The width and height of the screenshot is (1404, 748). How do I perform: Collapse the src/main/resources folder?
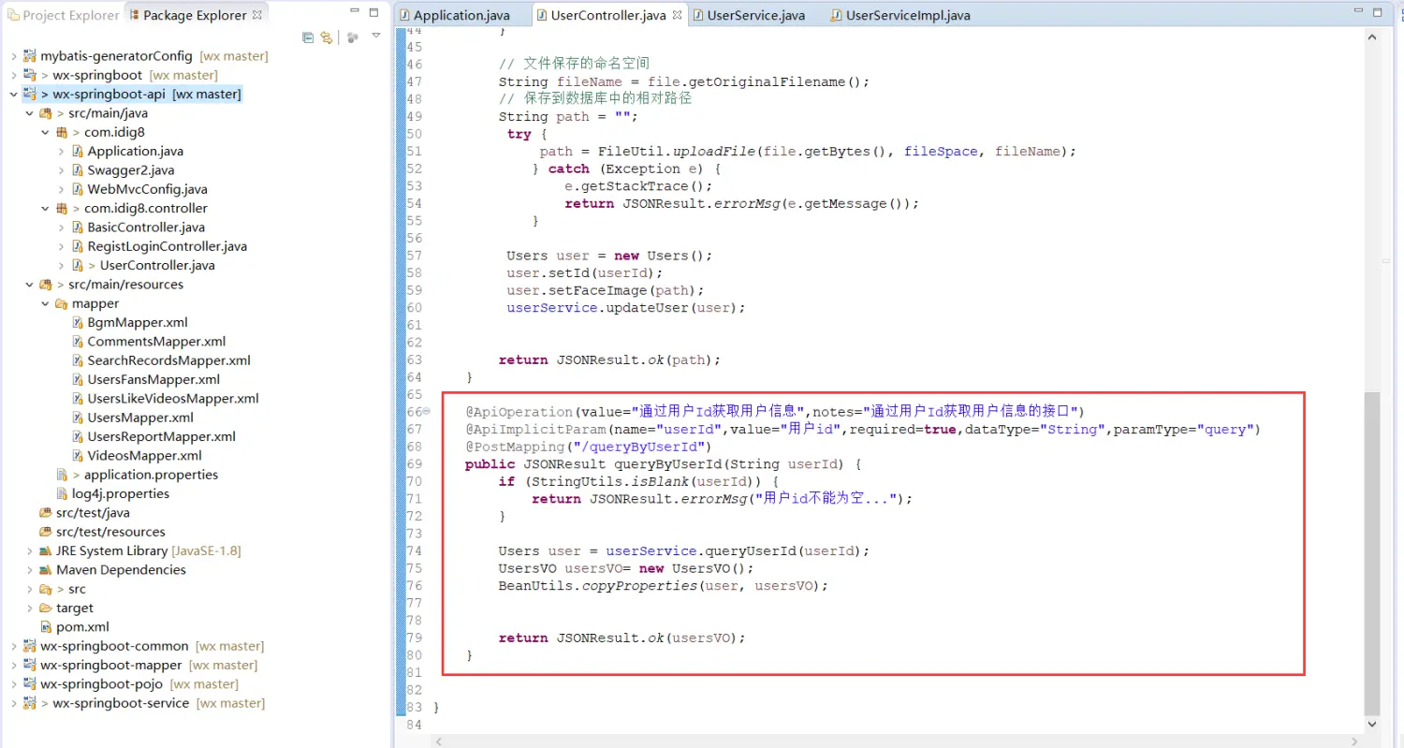[x=29, y=285]
